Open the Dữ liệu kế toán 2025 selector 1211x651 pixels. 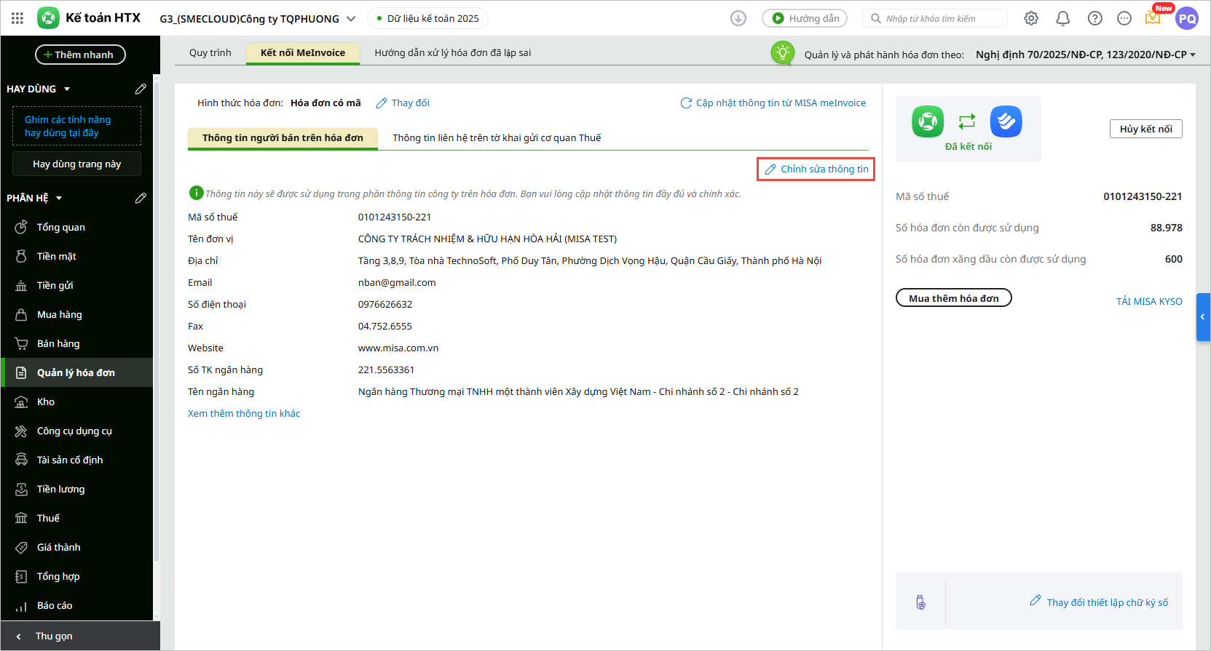pos(428,18)
